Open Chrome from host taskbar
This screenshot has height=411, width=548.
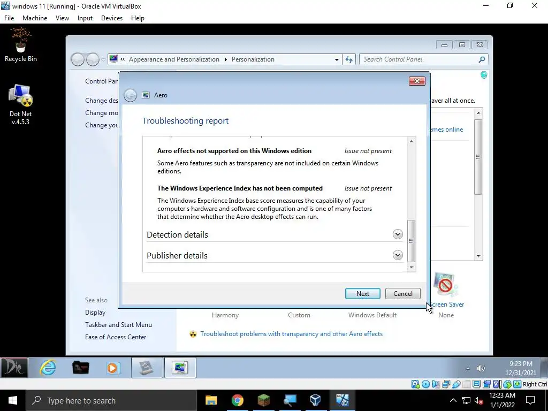pos(237,400)
